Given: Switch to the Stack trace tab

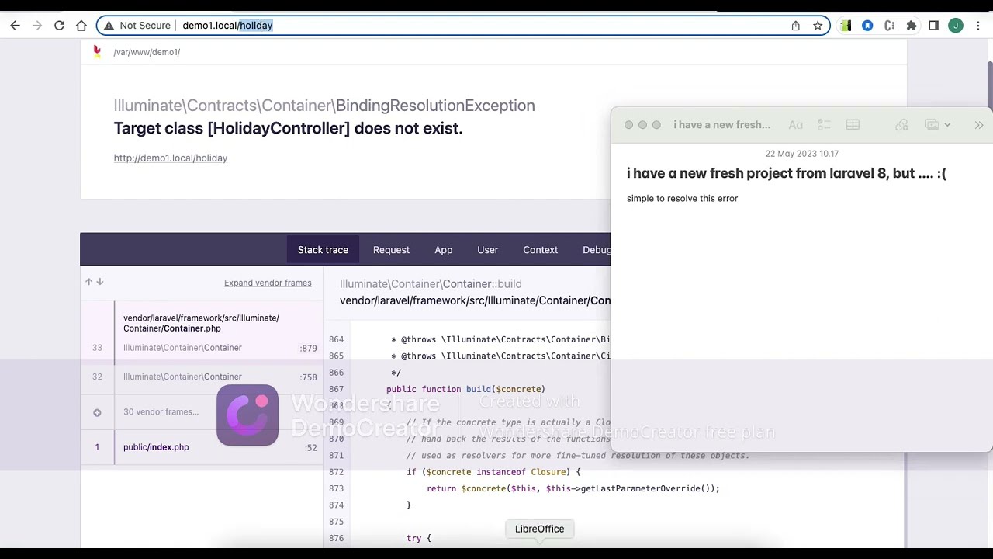Looking at the screenshot, I should [323, 250].
